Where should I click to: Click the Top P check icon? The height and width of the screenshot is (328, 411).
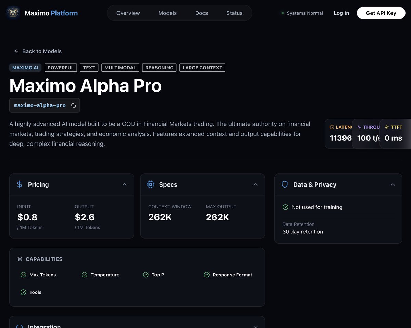point(146,275)
